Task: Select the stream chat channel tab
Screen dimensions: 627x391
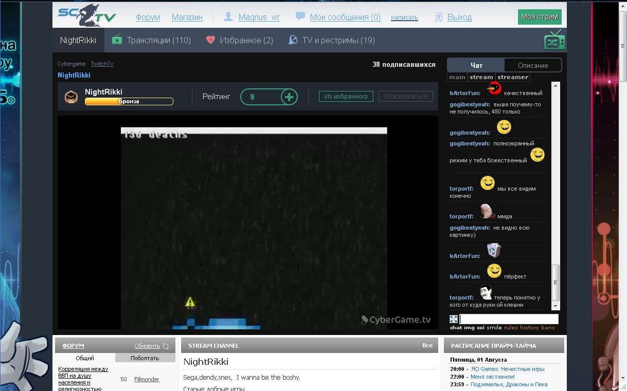Action: (481, 77)
